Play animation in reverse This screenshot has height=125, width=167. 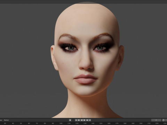pyautogui.click(x=82, y=120)
